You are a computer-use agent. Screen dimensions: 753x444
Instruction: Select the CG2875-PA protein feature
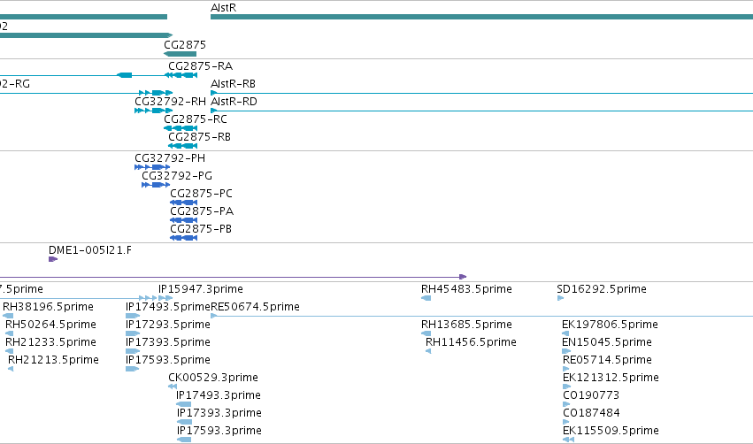(183, 220)
